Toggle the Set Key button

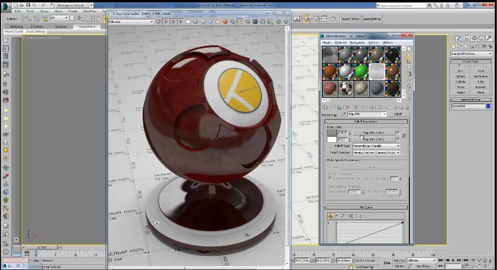(400, 266)
